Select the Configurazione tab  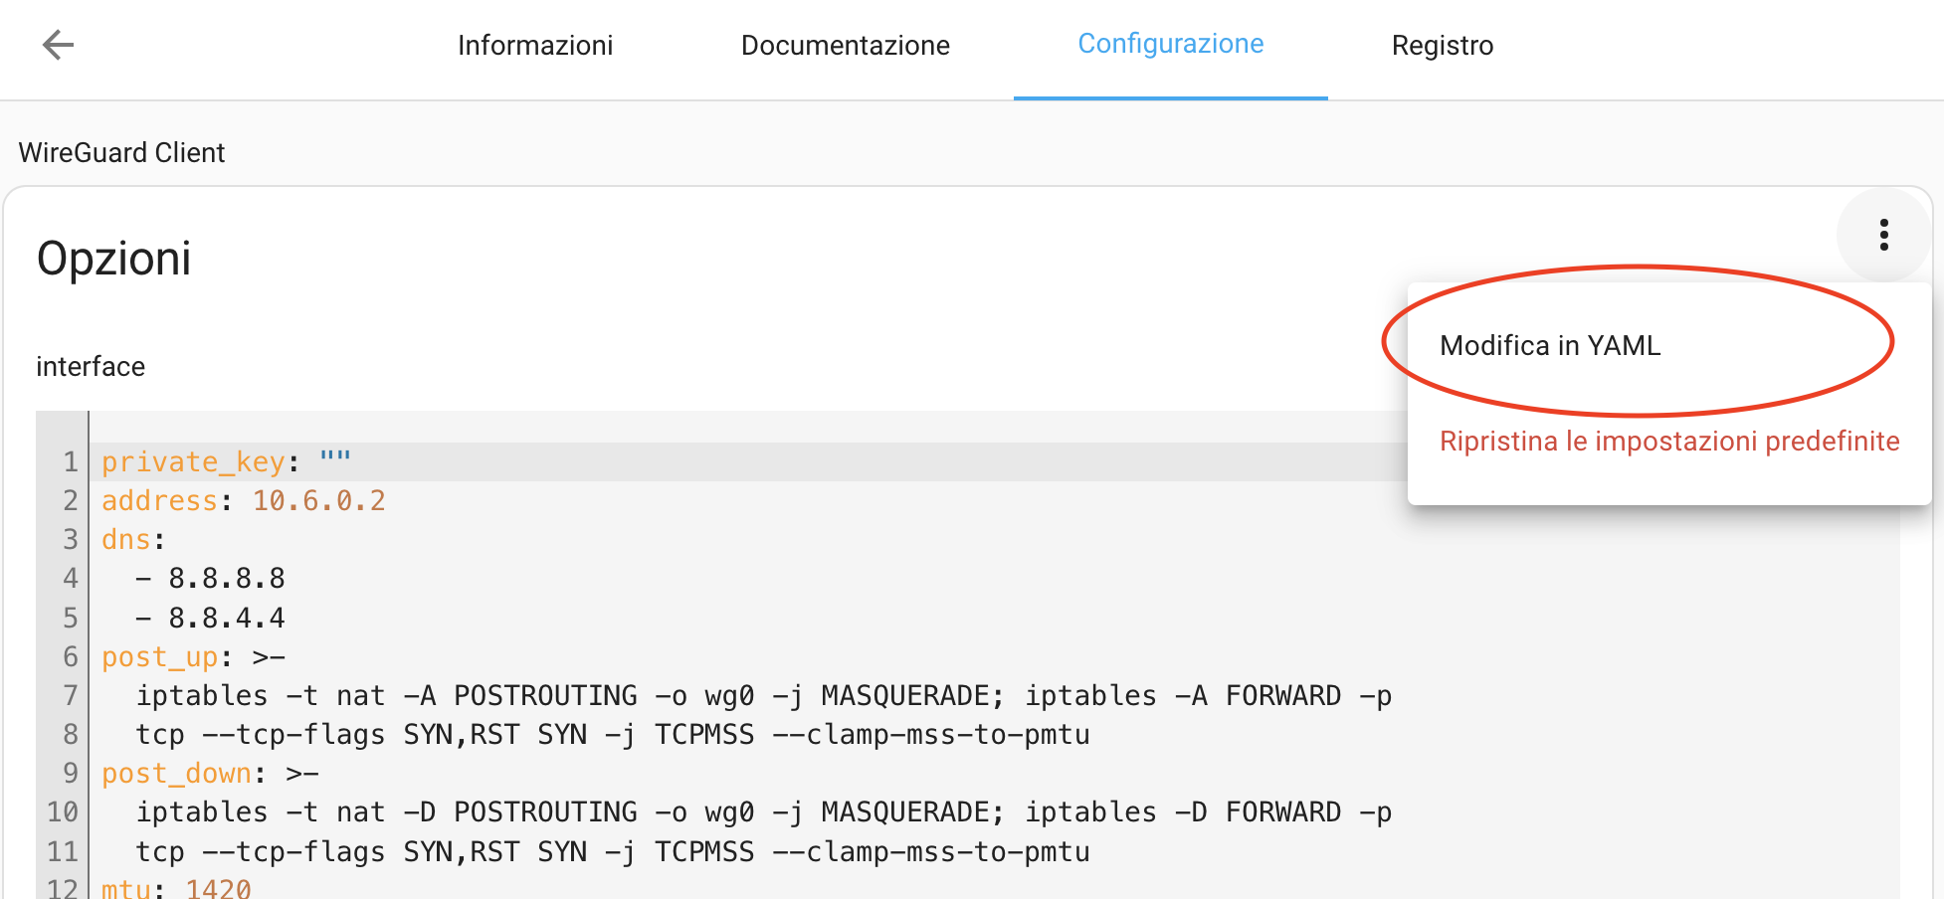(1171, 44)
